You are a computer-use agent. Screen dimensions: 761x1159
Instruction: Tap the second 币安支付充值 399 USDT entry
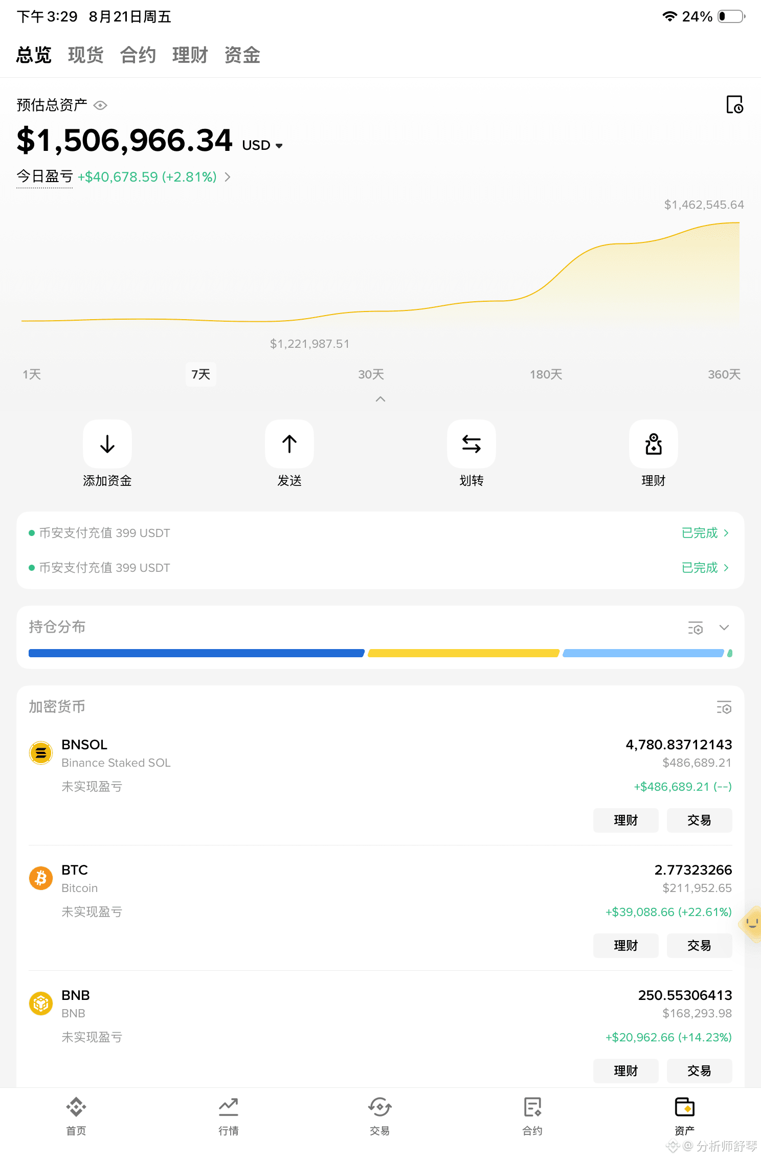104,568
